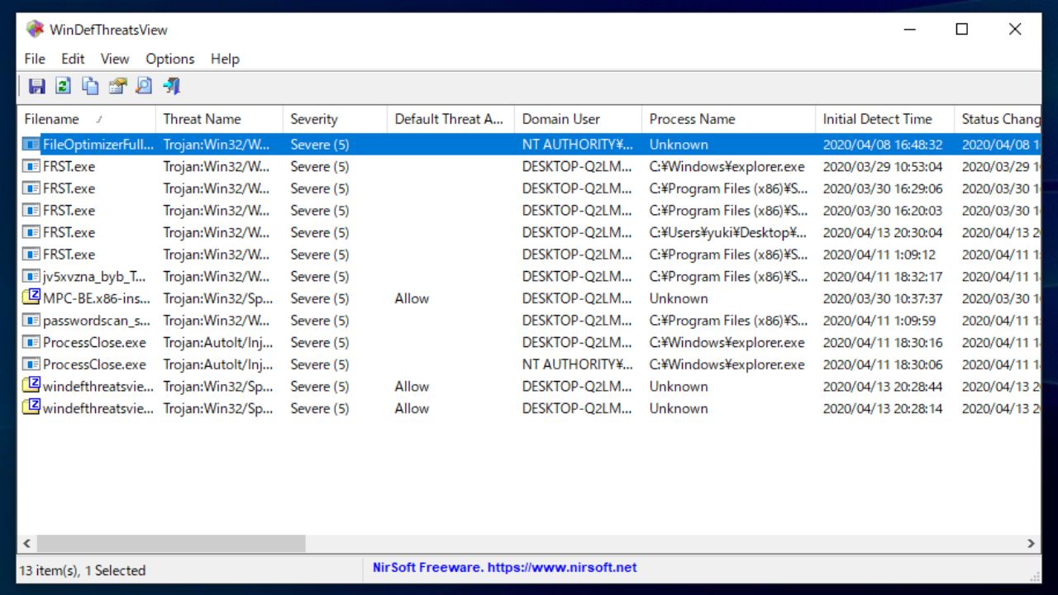The image size is (1058, 595).
Task: Click detect time 2020/04/11 1:09:59
Action: [x=879, y=321]
